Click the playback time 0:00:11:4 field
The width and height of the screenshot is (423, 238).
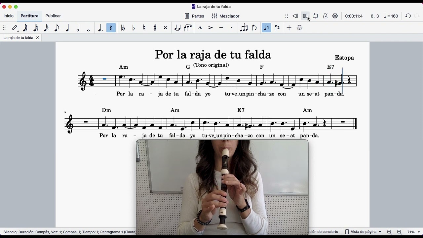pyautogui.click(x=354, y=16)
